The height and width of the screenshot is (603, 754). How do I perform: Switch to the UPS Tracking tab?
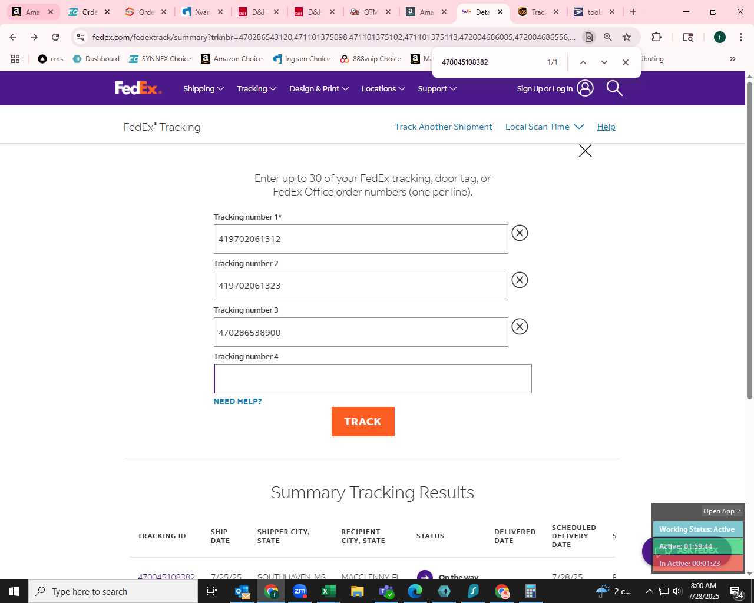(x=538, y=12)
